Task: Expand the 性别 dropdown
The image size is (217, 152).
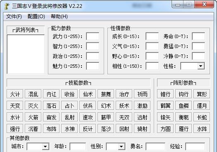Action: pos(116,146)
